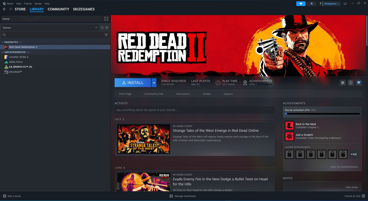Open the View menu
The height and width of the screenshot is (201, 368).
[x=19, y=4]
